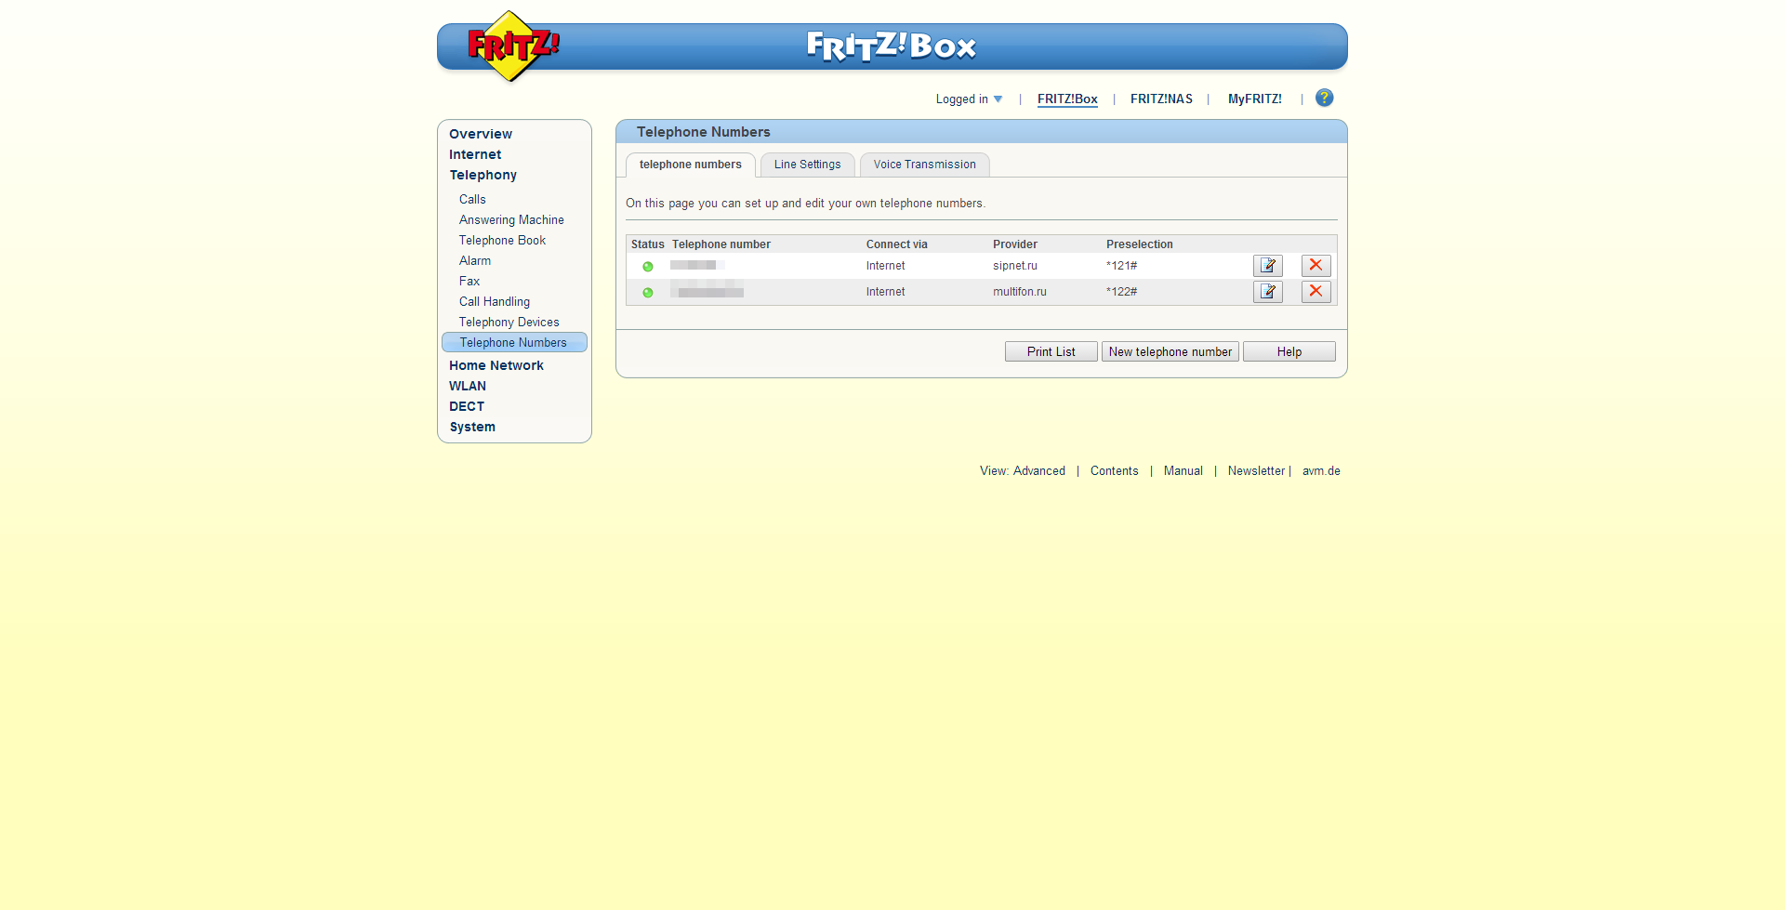
Task: Open DECT in the sidebar
Action: click(467, 406)
